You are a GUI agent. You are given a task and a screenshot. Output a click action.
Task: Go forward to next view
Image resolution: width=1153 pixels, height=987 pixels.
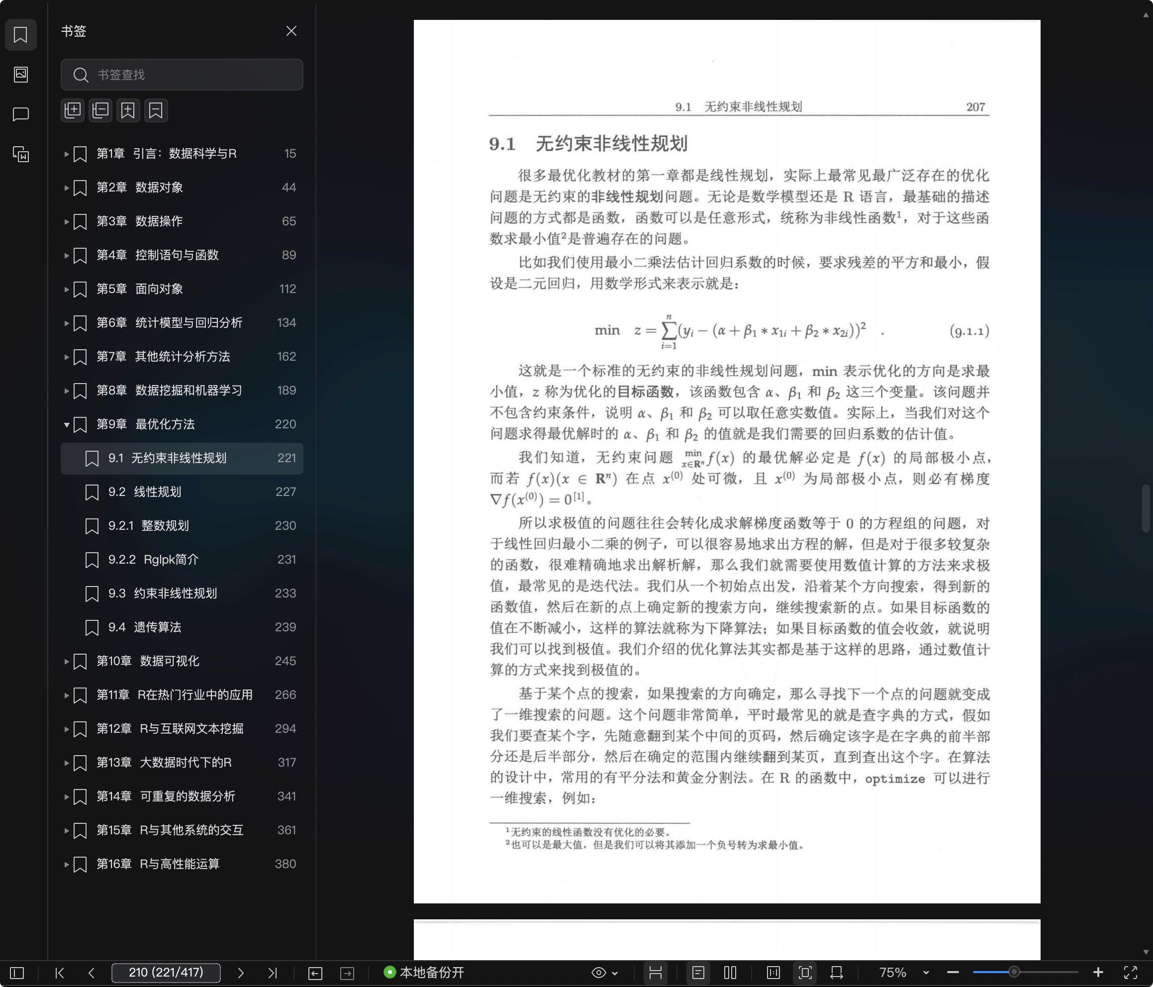347,973
